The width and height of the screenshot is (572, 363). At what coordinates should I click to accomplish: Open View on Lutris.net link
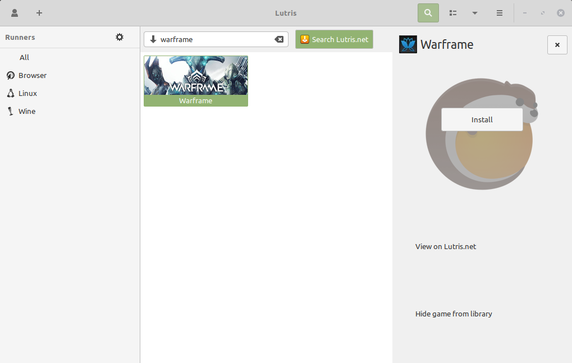[445, 247]
